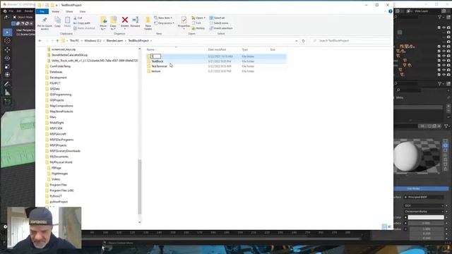The image size is (452, 254).
Task: Select Blender's Transform tool
Action: [x=8, y=75]
